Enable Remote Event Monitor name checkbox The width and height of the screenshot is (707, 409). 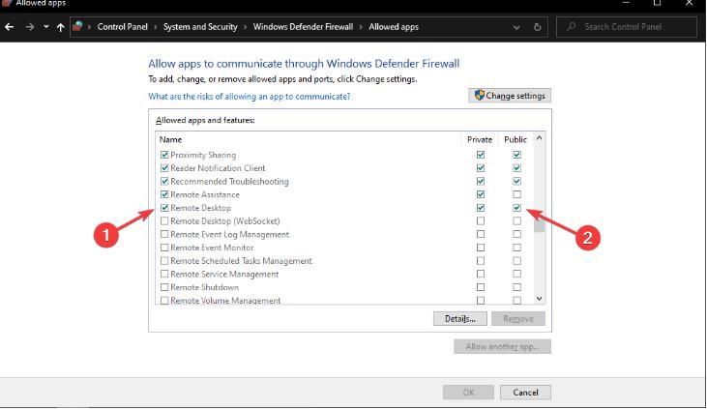click(164, 248)
